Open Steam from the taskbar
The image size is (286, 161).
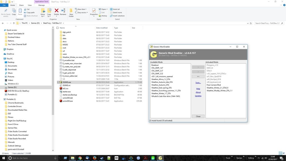(x=102, y=158)
